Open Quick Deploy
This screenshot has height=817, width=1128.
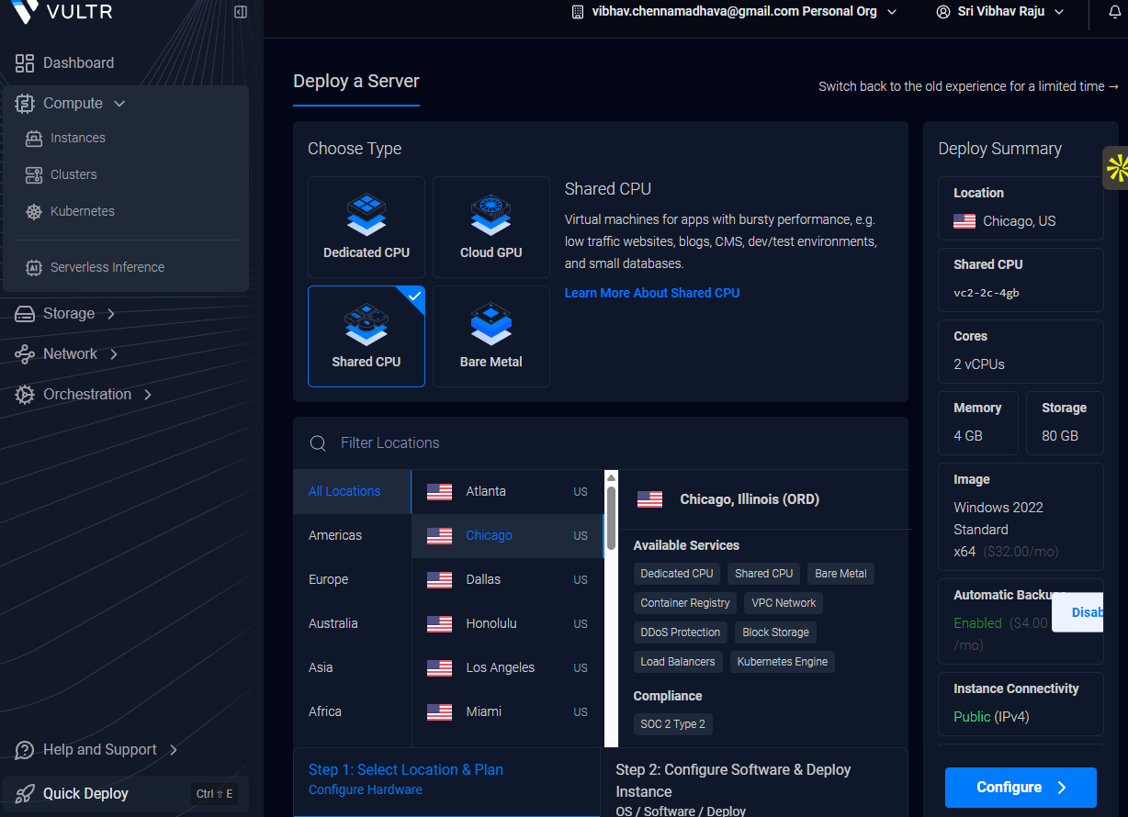125,793
